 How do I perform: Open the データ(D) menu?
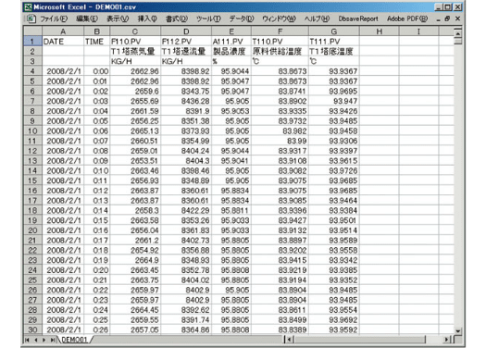(x=241, y=19)
